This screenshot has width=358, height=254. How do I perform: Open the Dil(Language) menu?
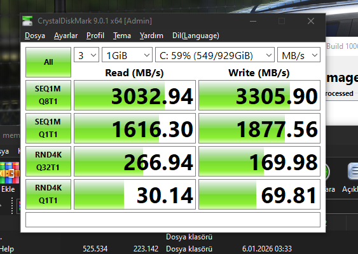(x=196, y=36)
